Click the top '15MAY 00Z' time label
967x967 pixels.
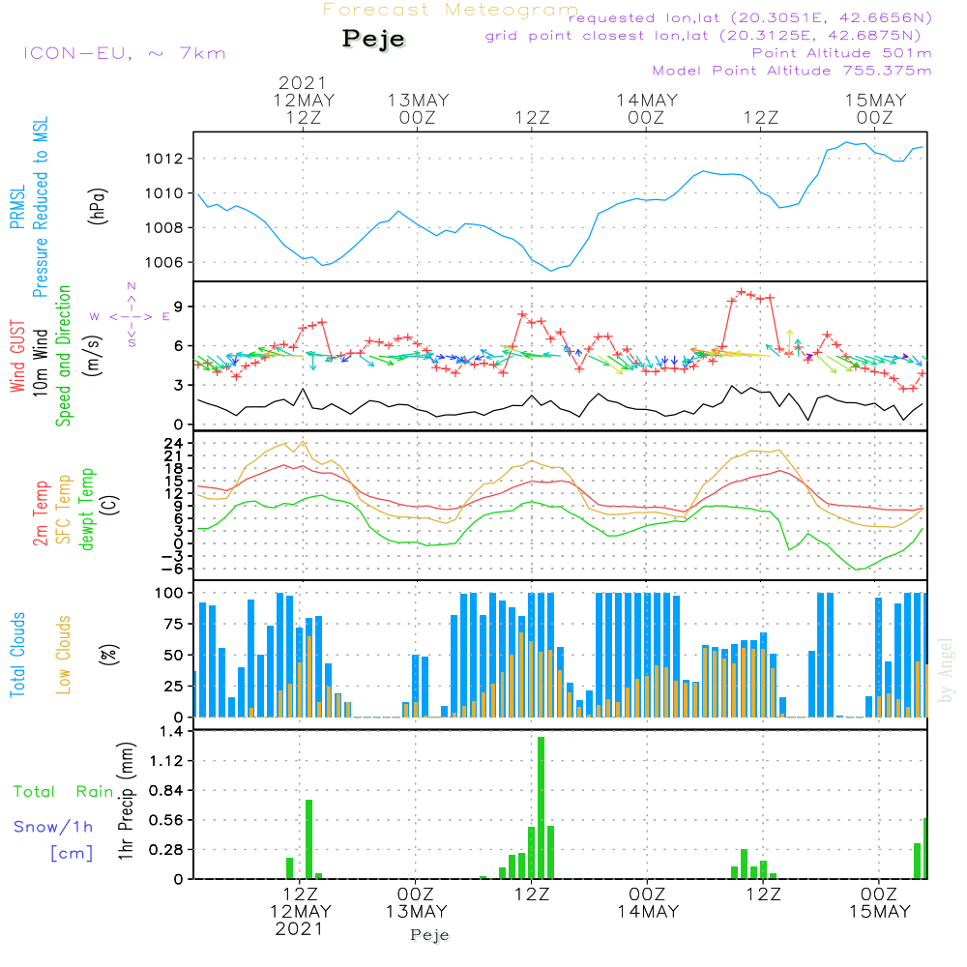click(875, 108)
